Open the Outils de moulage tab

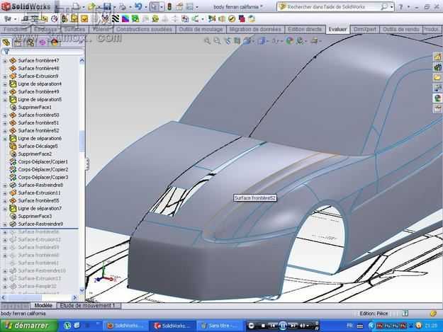(201, 29)
